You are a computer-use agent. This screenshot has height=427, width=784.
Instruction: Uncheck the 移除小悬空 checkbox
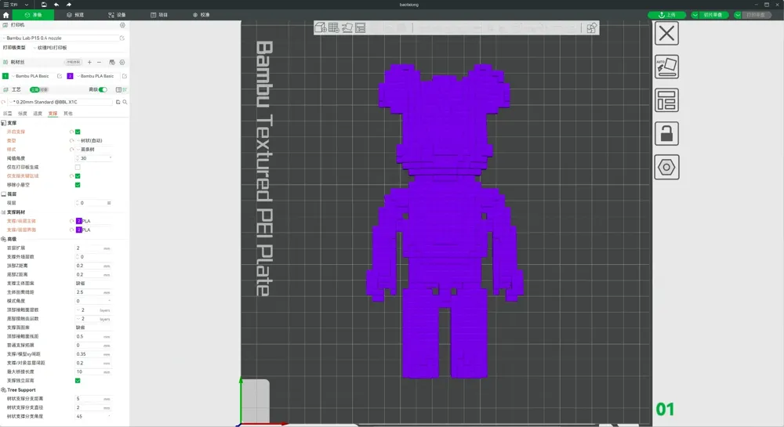point(78,185)
